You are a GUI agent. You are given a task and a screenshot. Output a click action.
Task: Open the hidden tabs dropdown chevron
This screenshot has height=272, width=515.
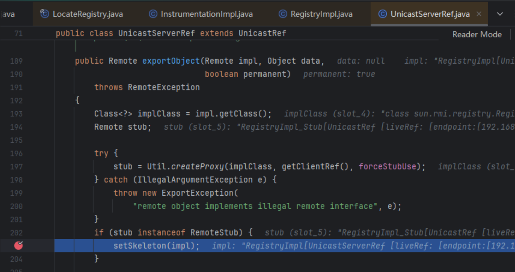tap(500, 14)
